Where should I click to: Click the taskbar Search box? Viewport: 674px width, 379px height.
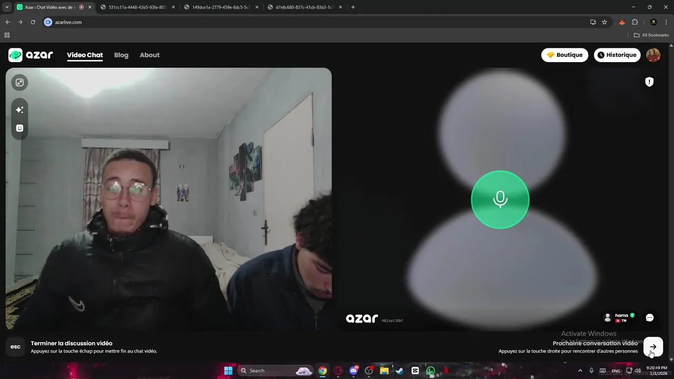pos(276,371)
